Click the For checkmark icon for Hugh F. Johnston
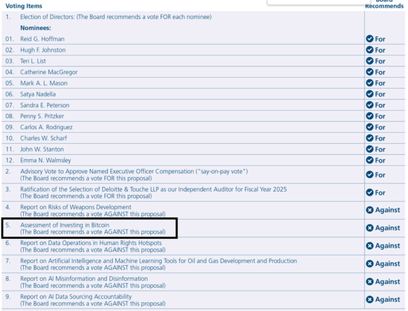The width and height of the screenshot is (408, 311). pyautogui.click(x=369, y=50)
